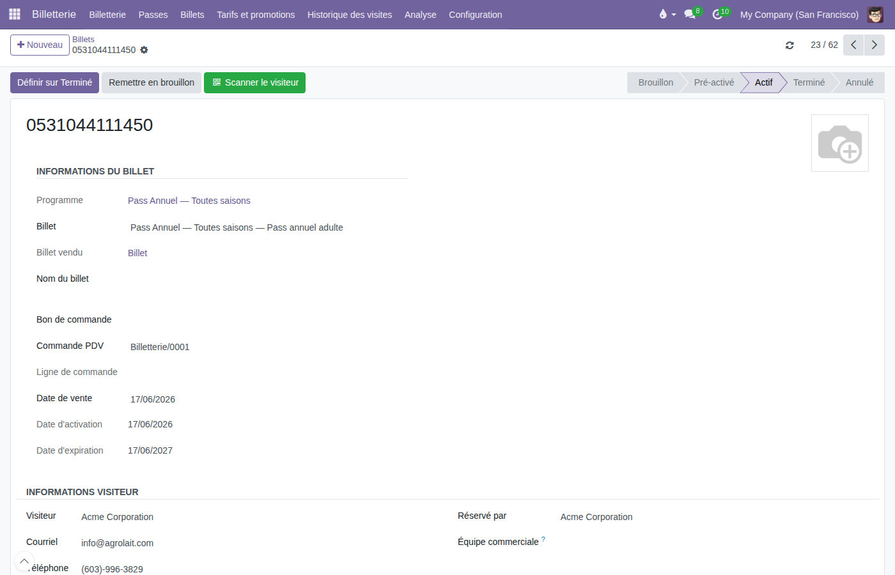Click the water drop debug icon
895x575 pixels.
coord(663,14)
